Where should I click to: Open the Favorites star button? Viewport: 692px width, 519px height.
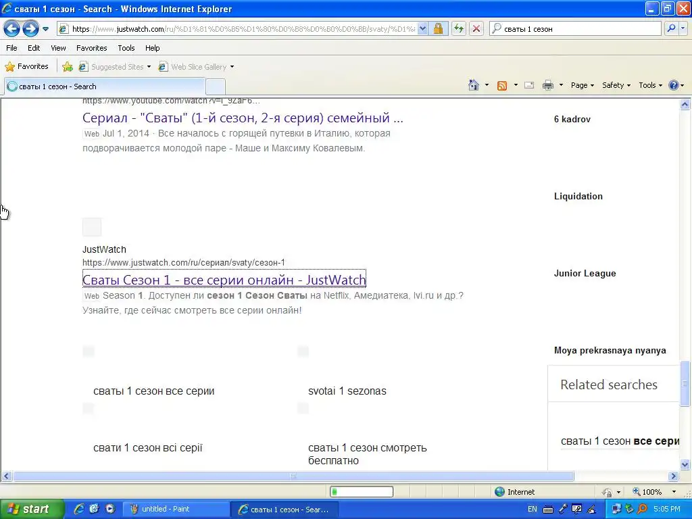coord(26,67)
